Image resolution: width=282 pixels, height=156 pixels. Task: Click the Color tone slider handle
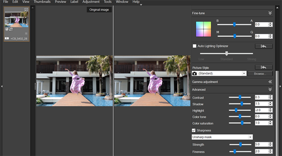click(240, 117)
